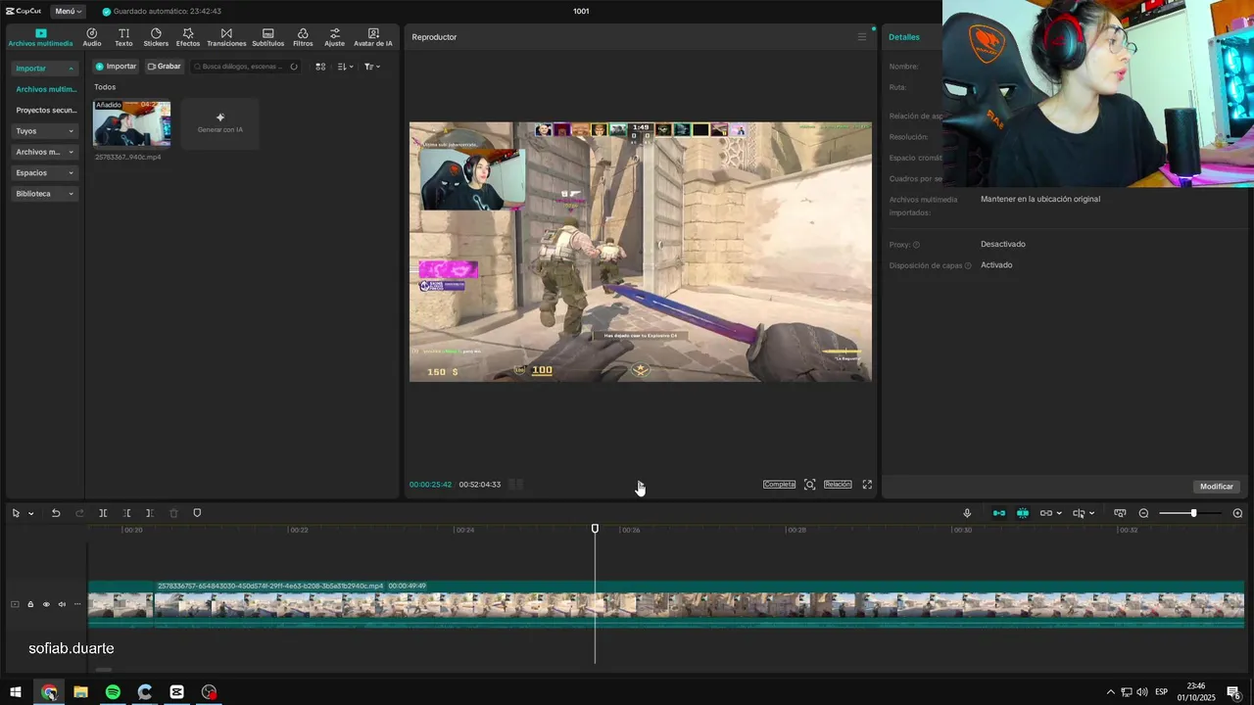Enter fullscreen preview mode
1254x705 pixels.
[x=867, y=485]
